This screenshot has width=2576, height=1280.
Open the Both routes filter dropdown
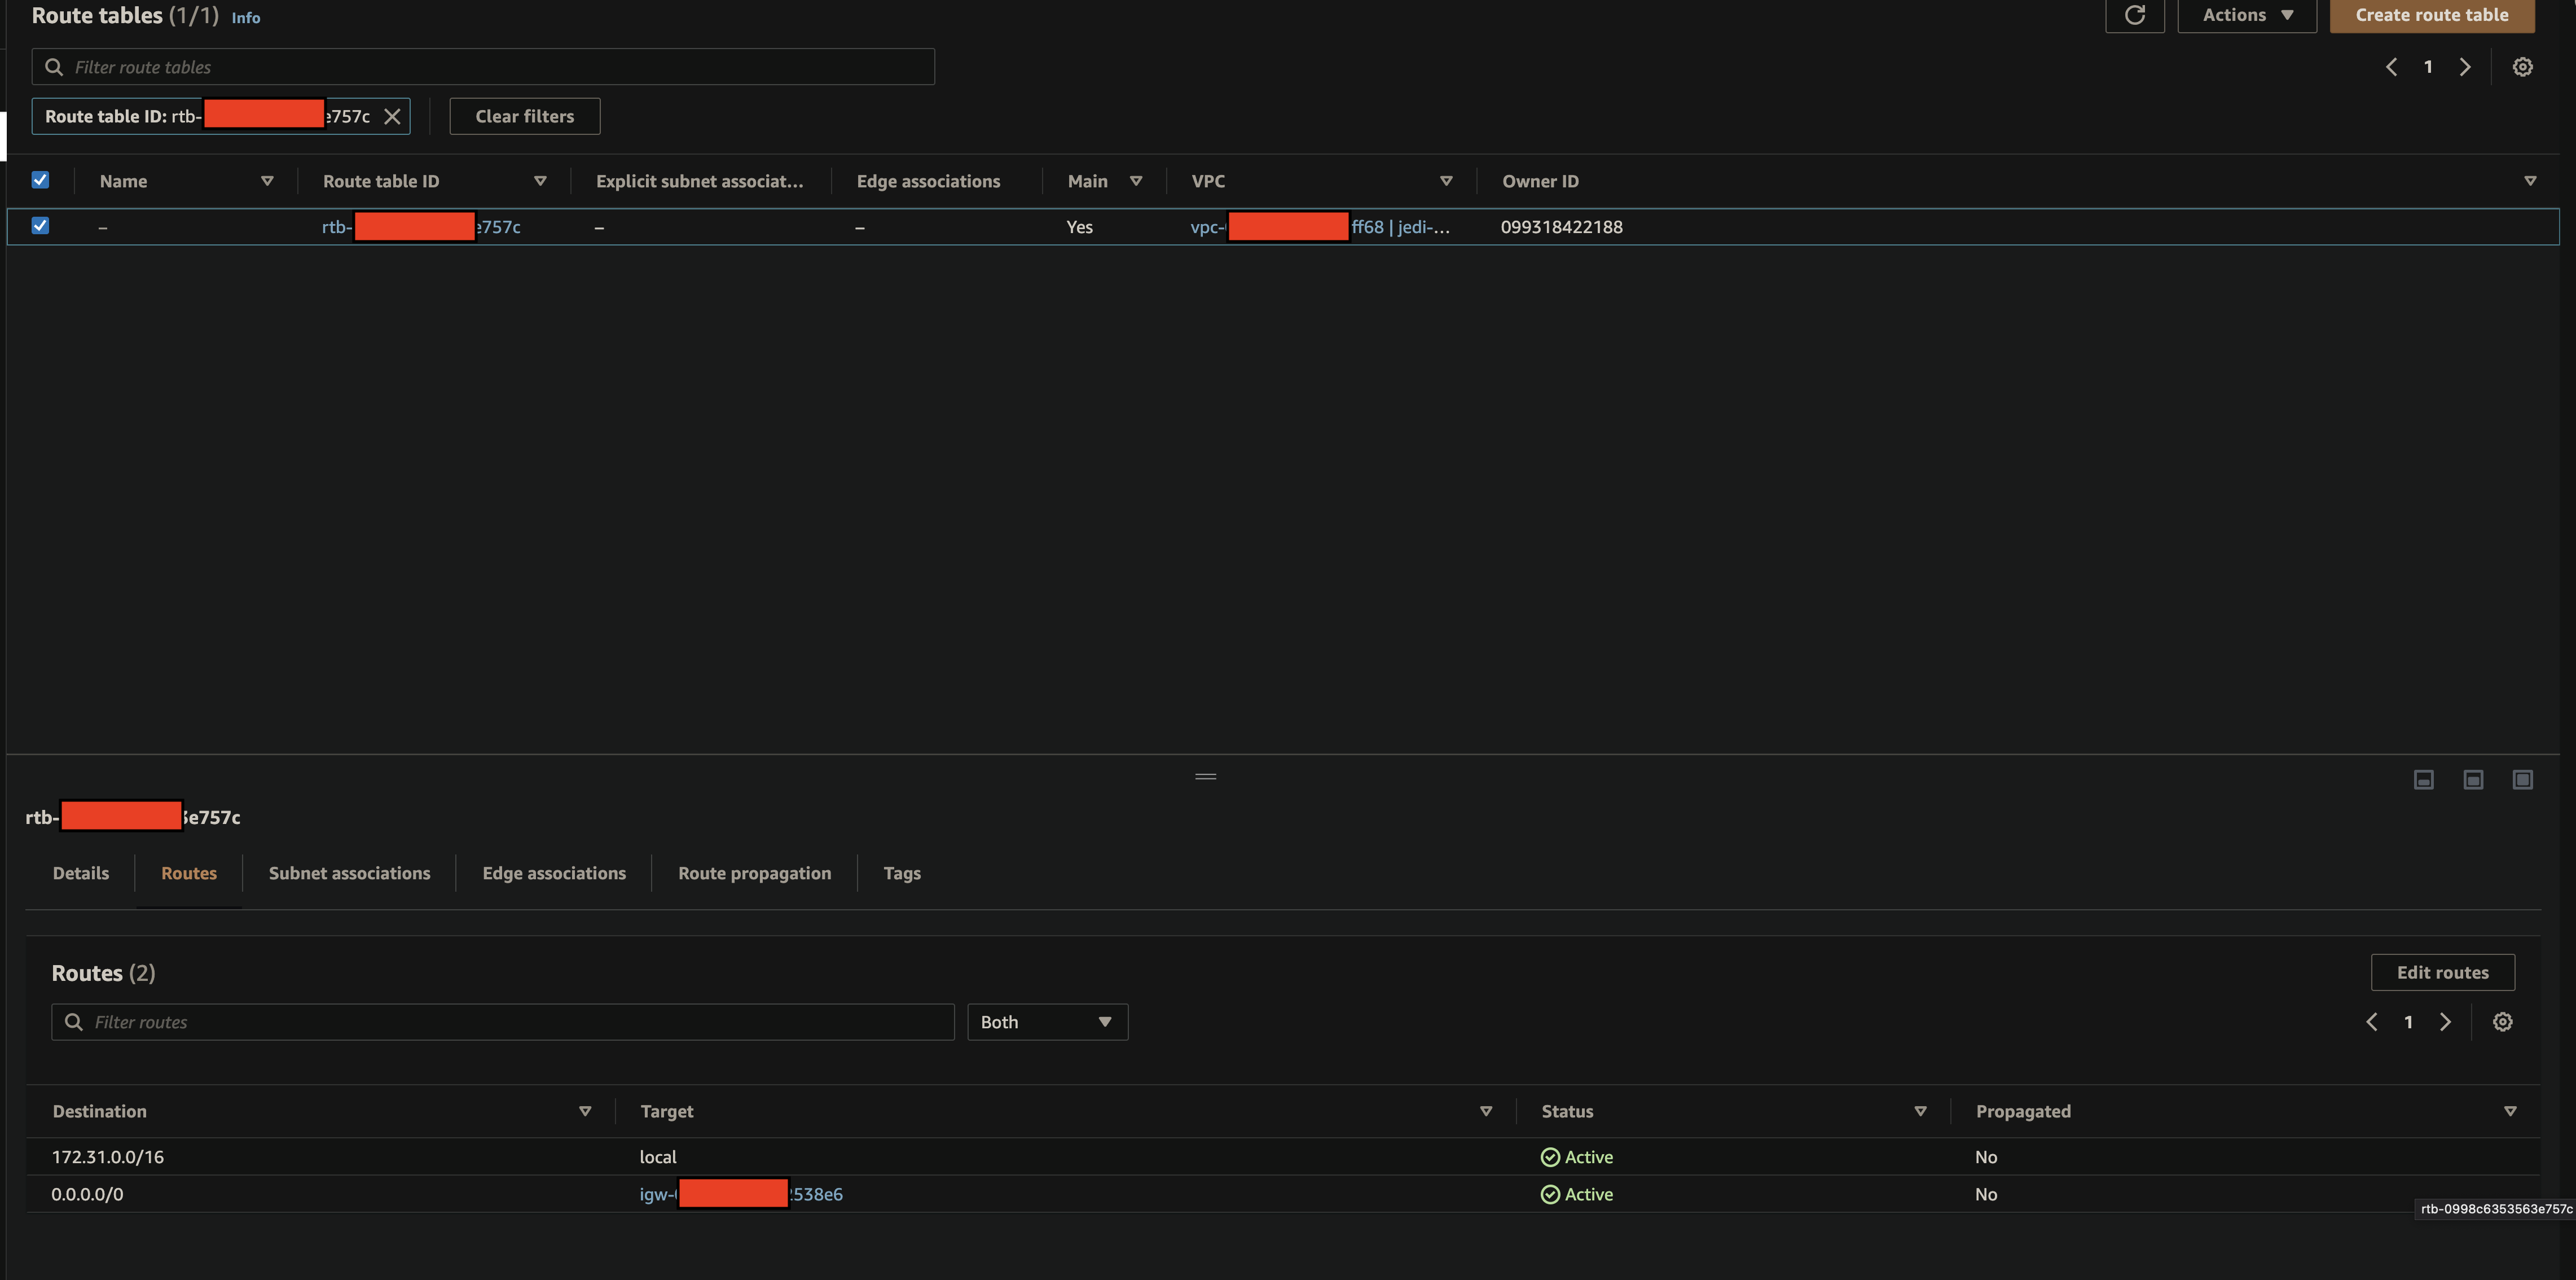[1047, 1022]
